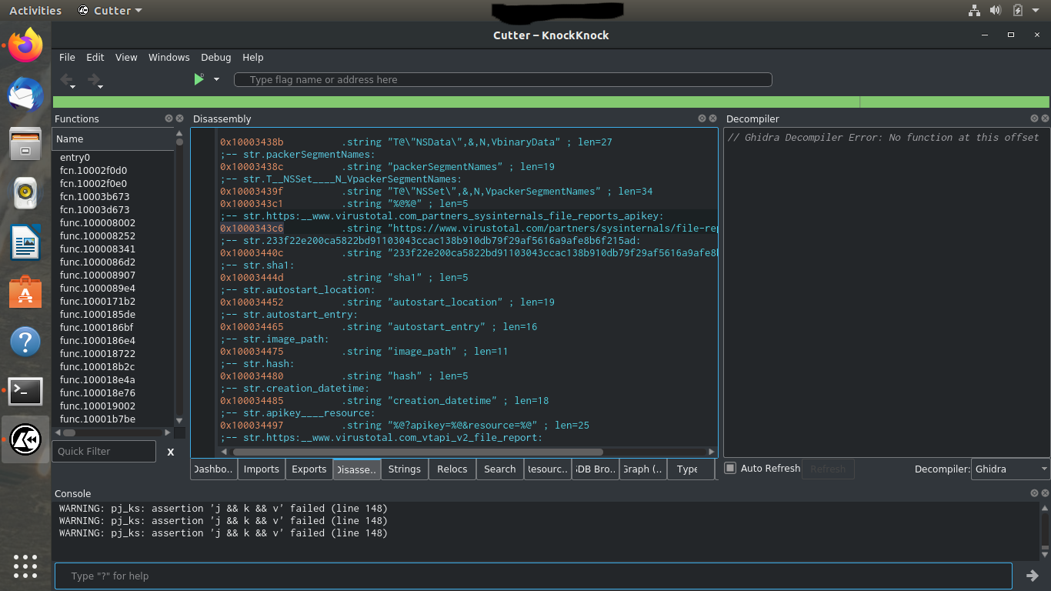This screenshot has height=591, width=1051.
Task: Click the Name column header in Functions
Action: point(113,139)
